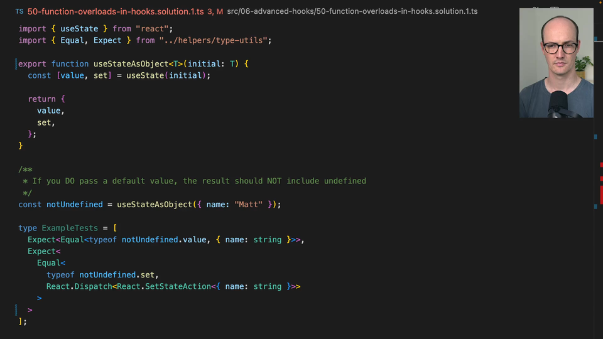Click gutter change indicator near the bottom closing bracket
The width and height of the screenshot is (603, 339).
(16, 309)
